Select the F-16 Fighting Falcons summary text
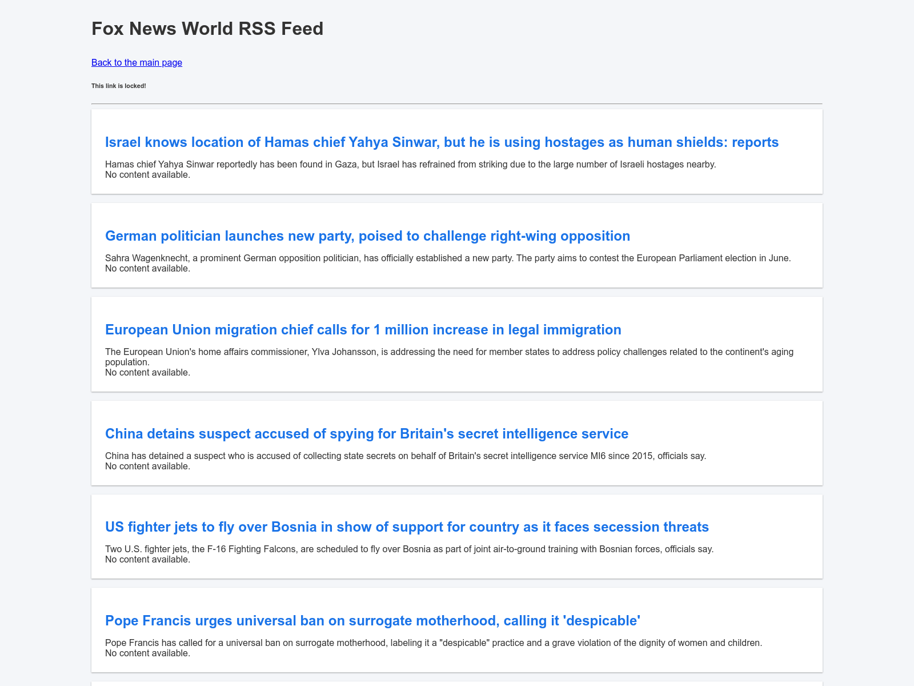This screenshot has height=686, width=914. pyautogui.click(x=409, y=549)
